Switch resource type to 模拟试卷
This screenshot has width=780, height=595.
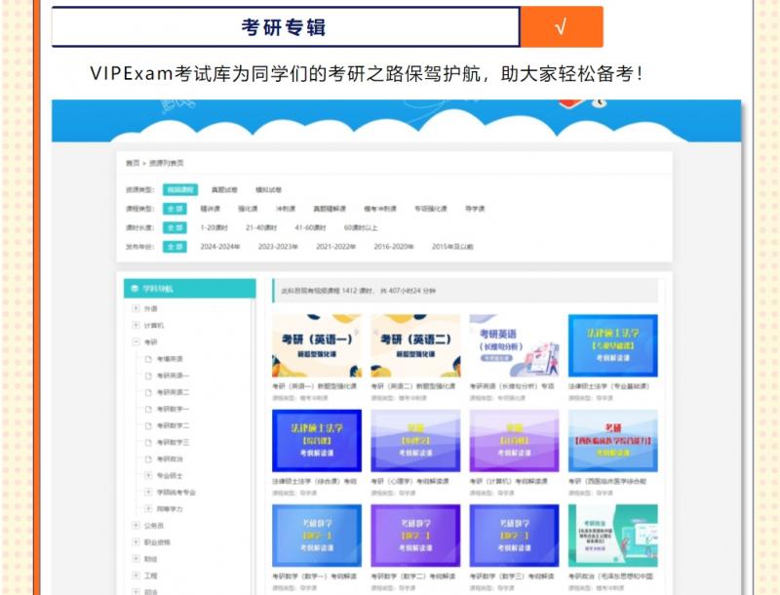(269, 189)
